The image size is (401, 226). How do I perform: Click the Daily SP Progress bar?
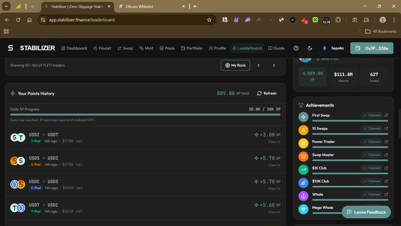click(x=145, y=115)
